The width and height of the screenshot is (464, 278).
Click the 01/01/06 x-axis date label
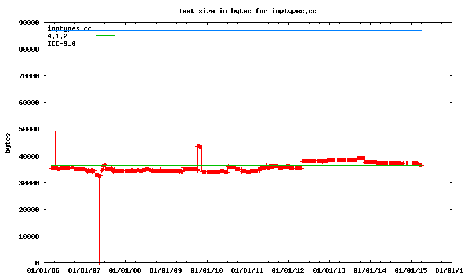(44, 270)
